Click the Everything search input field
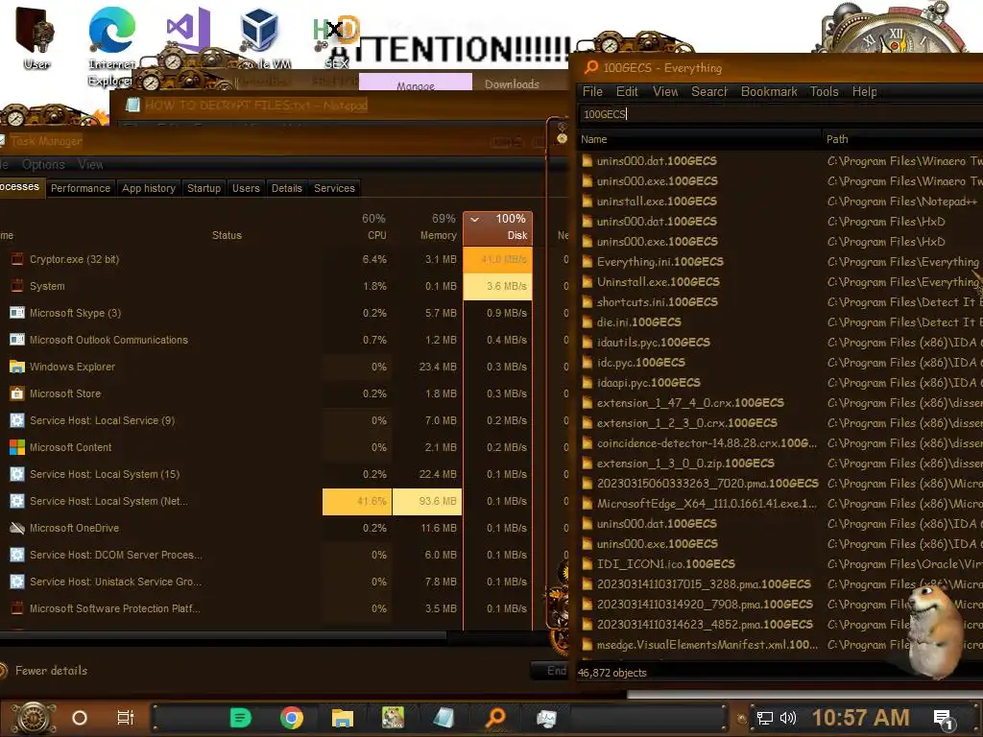 pyautogui.click(x=780, y=114)
